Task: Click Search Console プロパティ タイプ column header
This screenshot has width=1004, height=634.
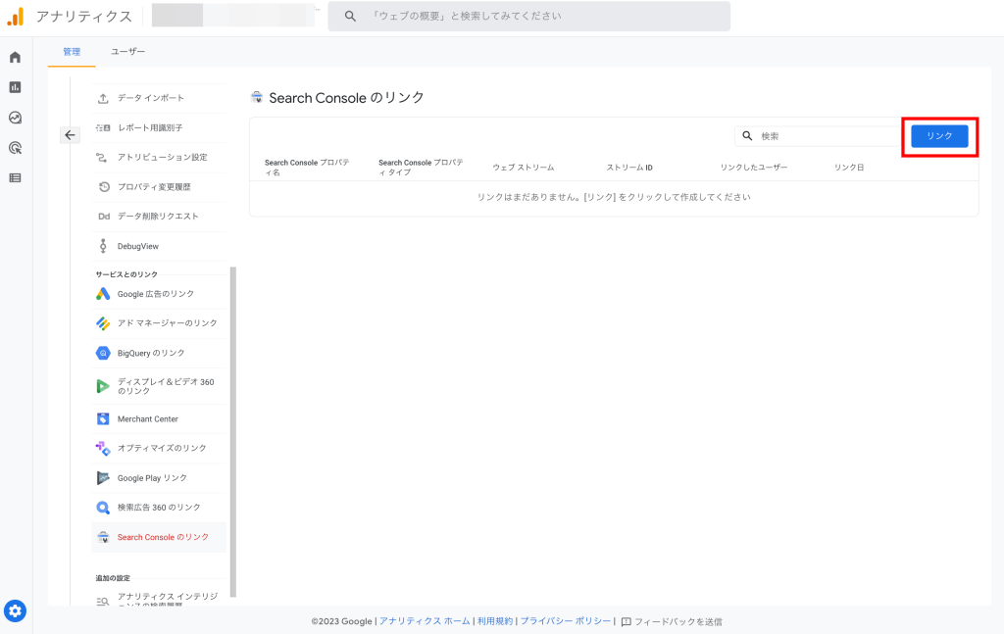Action: [x=422, y=168]
